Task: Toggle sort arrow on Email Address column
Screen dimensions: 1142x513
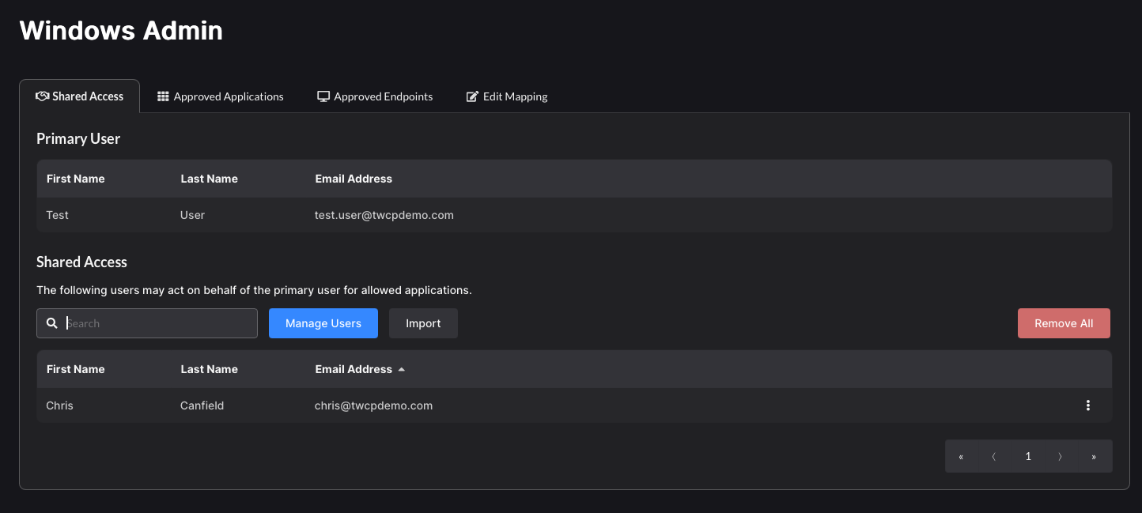Action: click(x=402, y=369)
